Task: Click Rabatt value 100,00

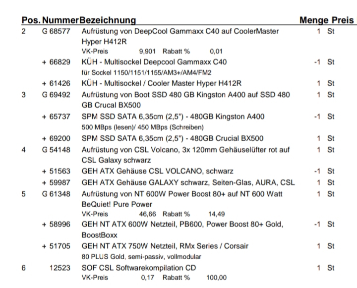Action: tap(217, 278)
